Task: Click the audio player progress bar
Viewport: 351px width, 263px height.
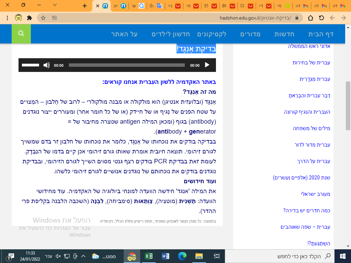Action: (127, 65)
